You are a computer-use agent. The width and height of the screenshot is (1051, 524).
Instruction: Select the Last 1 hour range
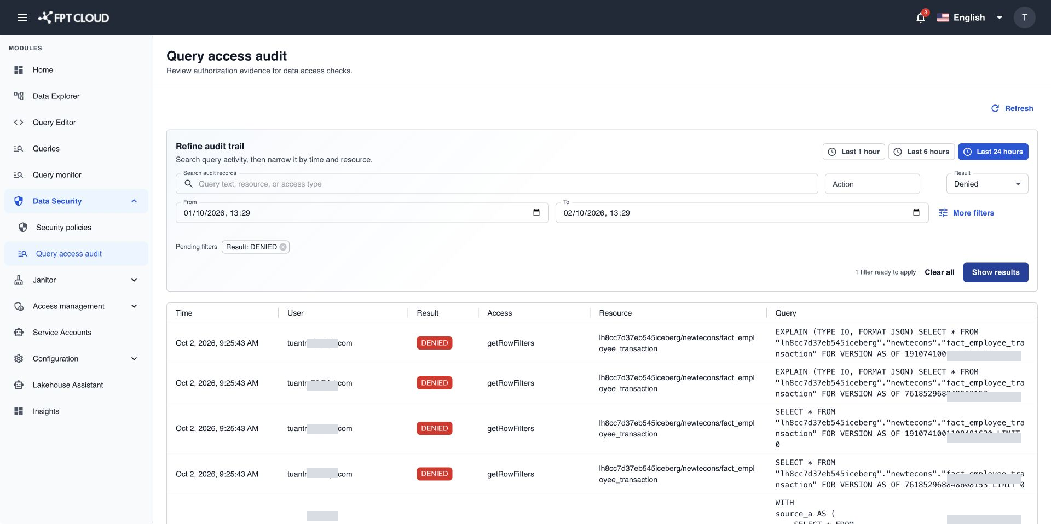854,152
